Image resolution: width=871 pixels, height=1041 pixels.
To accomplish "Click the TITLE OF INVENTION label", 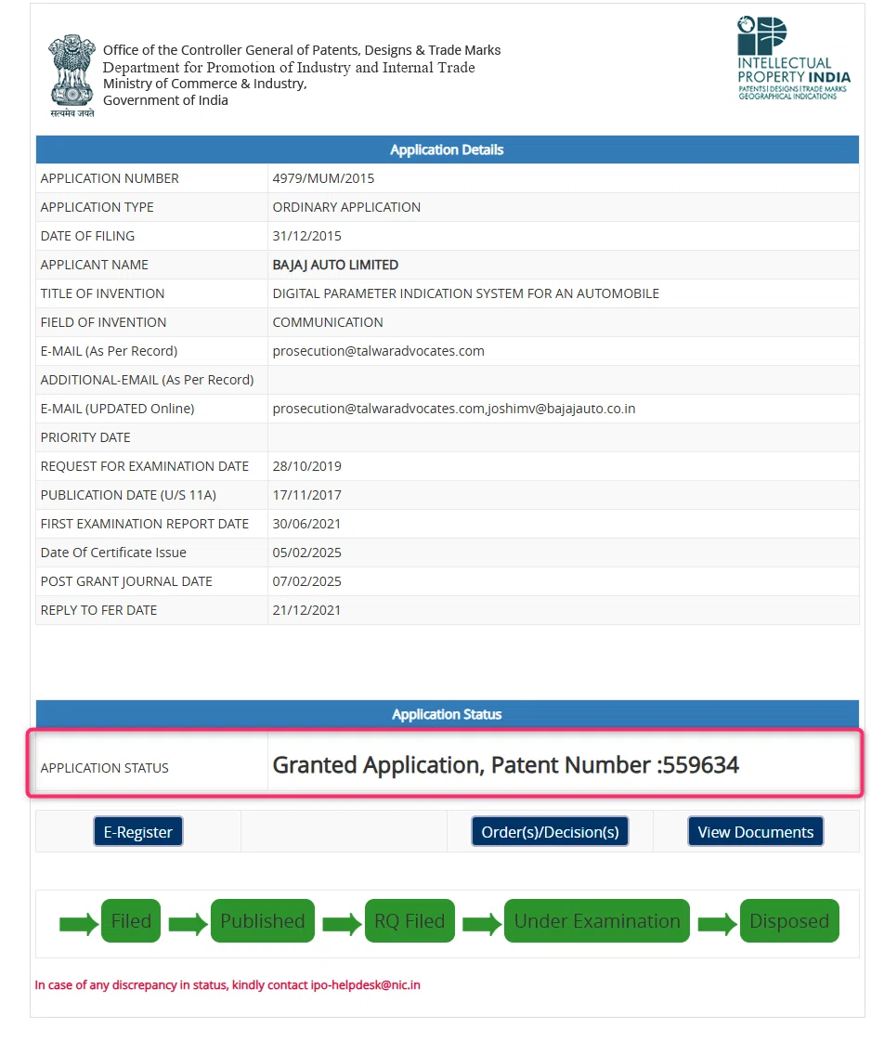I will tap(102, 293).
